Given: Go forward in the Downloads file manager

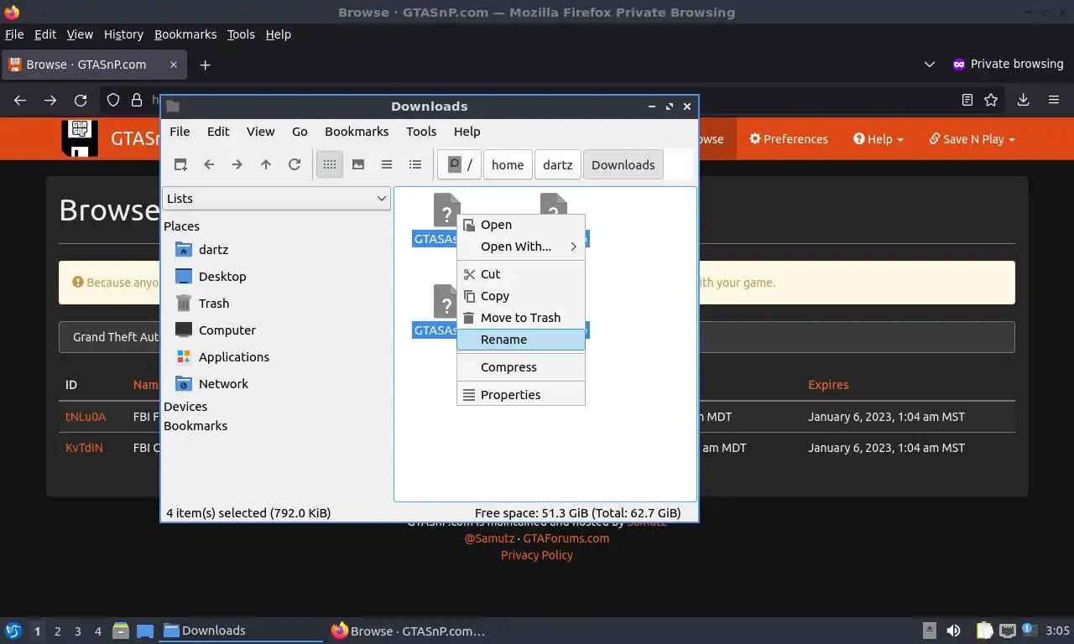Looking at the screenshot, I should click(237, 164).
